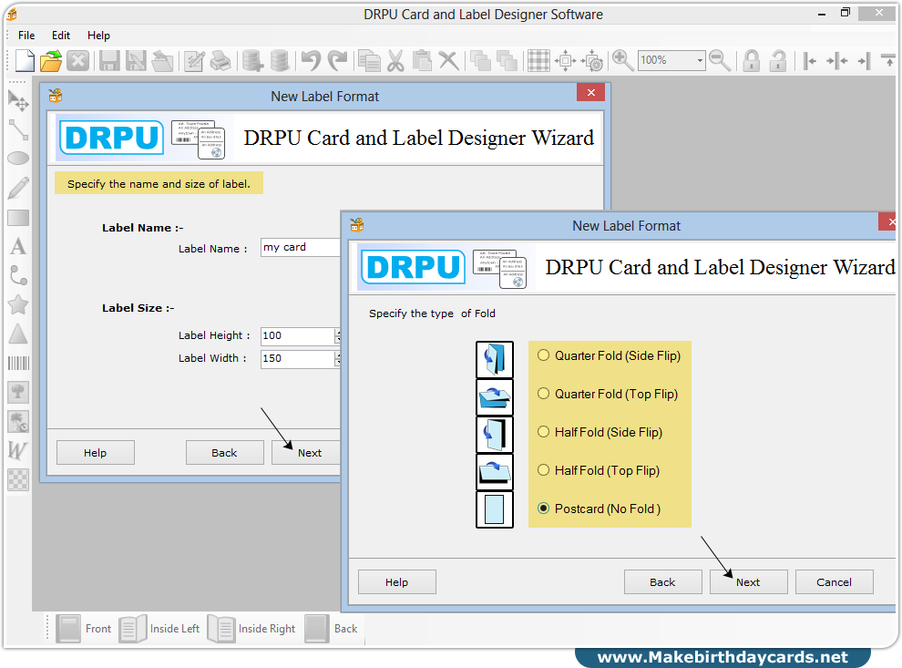Open the File menu

tap(26, 36)
